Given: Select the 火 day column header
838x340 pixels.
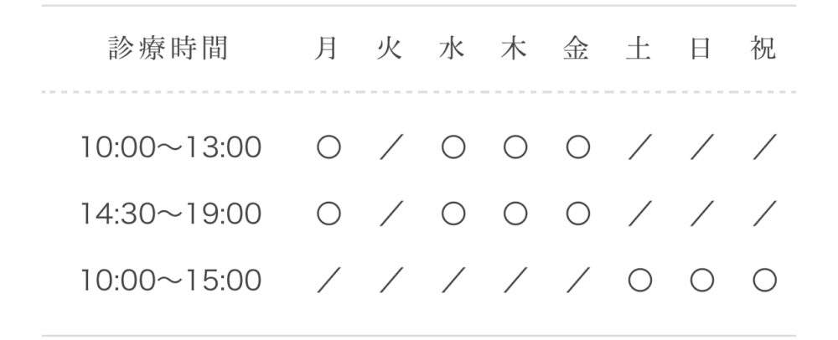Looking at the screenshot, I should (x=389, y=49).
